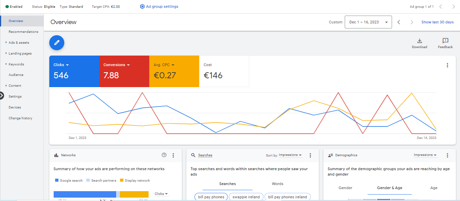Click the blue pencil edit button

pyautogui.click(x=57, y=43)
